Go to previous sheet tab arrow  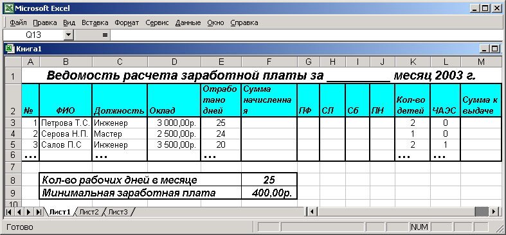tap(19, 212)
